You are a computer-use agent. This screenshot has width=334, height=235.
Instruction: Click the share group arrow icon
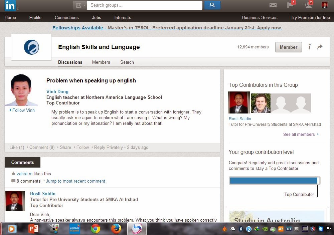point(320,47)
